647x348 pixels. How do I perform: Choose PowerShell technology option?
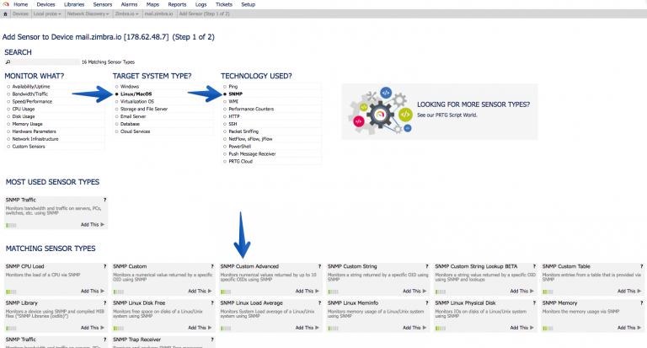225,147
